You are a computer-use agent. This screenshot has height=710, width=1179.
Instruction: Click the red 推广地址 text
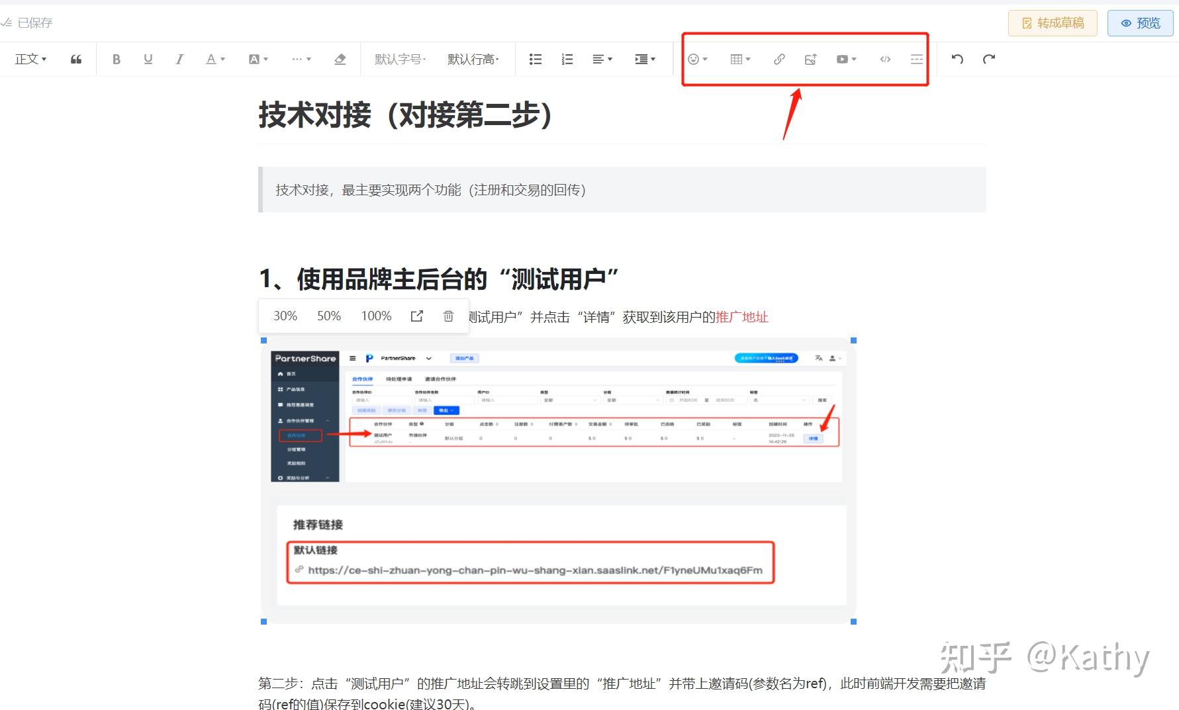click(x=741, y=318)
